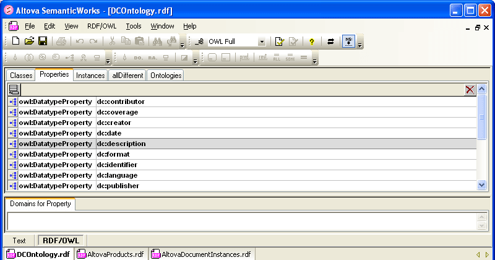The height and width of the screenshot is (260, 495).
Task: Switch to the Ontologies tab
Action: click(x=166, y=76)
